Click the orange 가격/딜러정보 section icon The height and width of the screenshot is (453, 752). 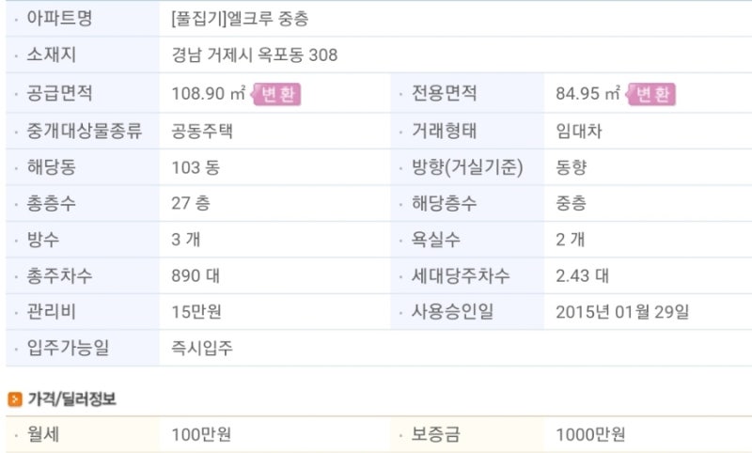(x=15, y=398)
